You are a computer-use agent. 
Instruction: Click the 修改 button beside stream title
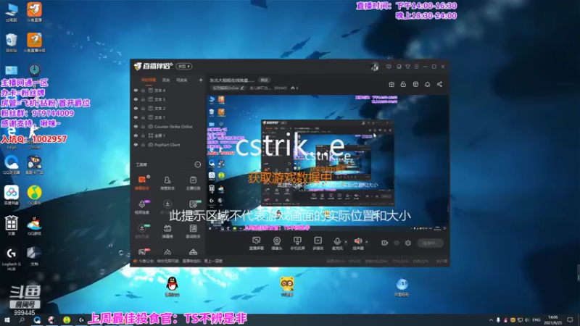[264, 80]
